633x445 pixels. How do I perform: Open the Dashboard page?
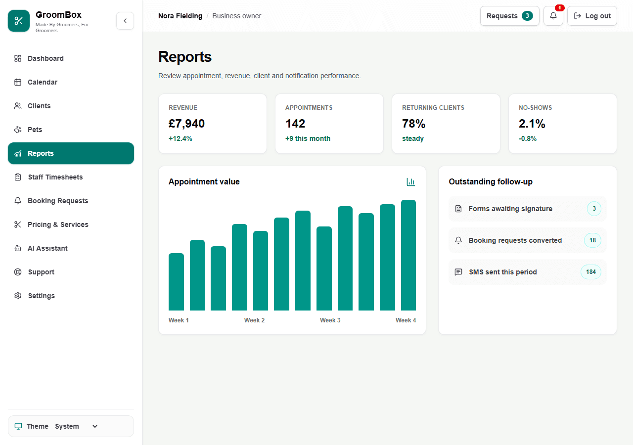click(71, 58)
